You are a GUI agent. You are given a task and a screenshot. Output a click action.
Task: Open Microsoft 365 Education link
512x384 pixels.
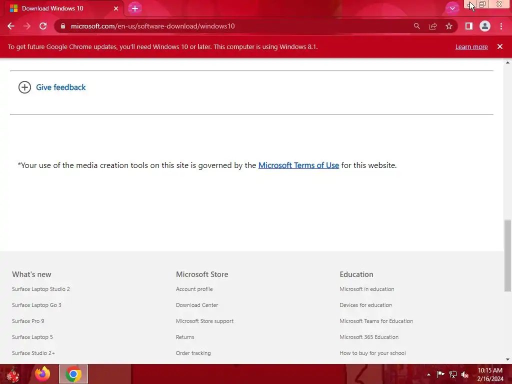[369, 337]
